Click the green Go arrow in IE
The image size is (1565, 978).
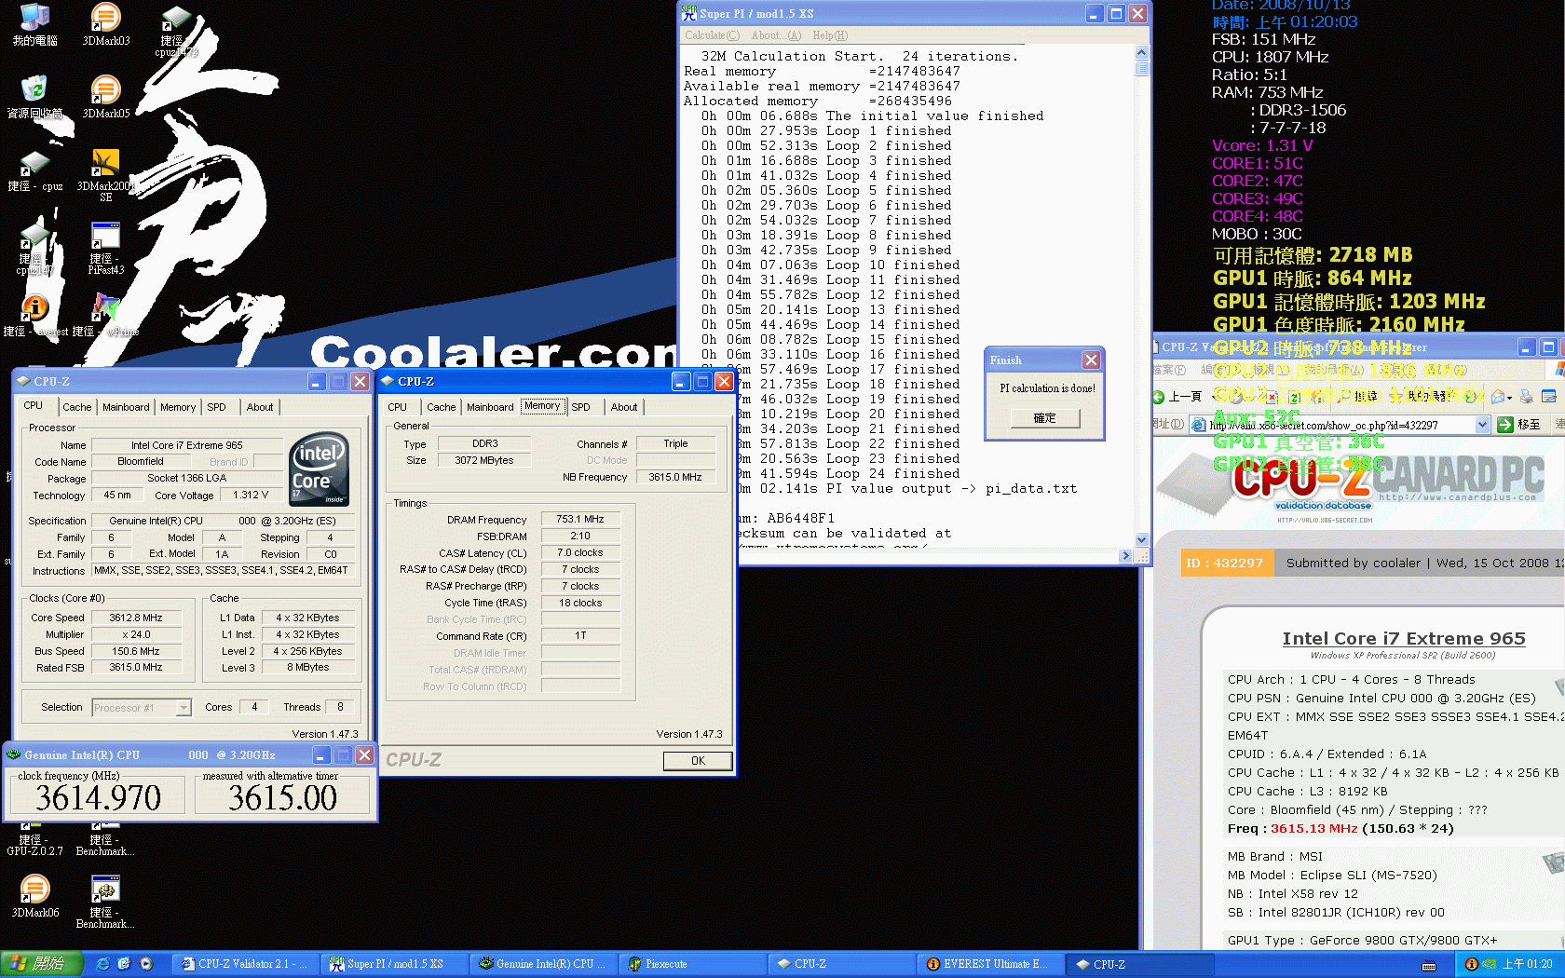click(x=1505, y=425)
